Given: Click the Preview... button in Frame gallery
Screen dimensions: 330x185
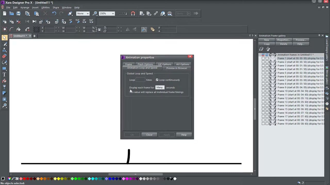Looking at the screenshot, I should [x=301, y=40].
